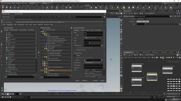Open the Render menu in main menu bar
The image size is (181, 101).
click(x=9, y=3)
